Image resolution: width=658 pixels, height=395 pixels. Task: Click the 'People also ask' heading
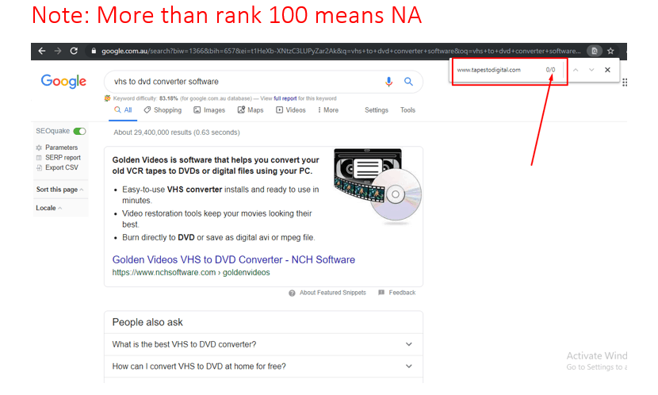click(147, 322)
